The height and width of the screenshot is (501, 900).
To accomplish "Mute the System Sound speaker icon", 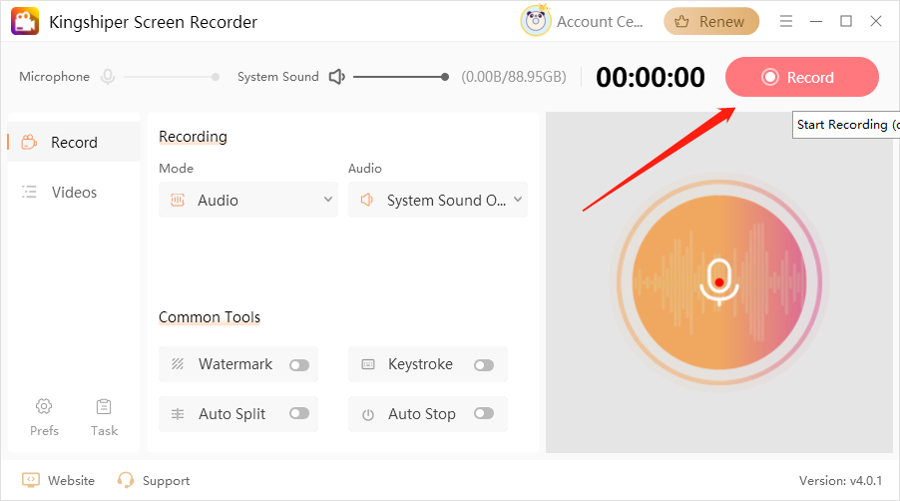I will click(337, 77).
